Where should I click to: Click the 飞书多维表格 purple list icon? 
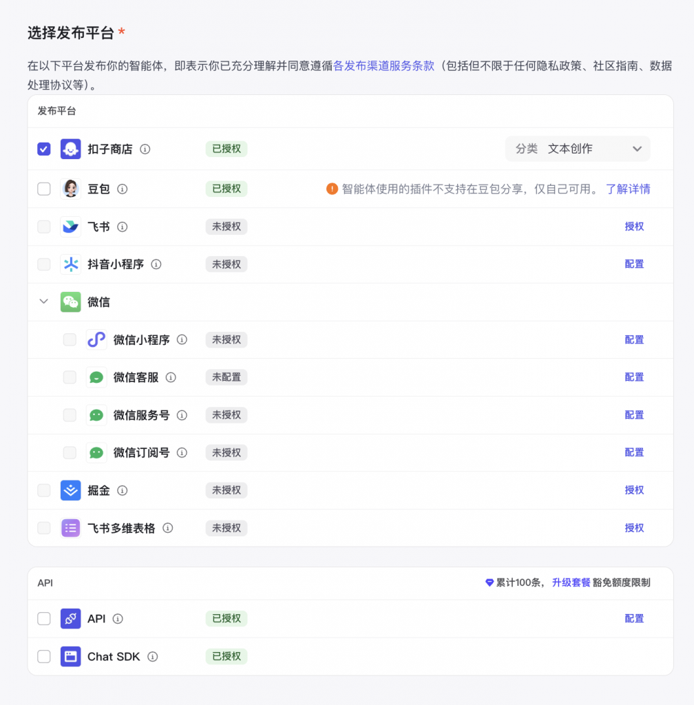point(70,528)
